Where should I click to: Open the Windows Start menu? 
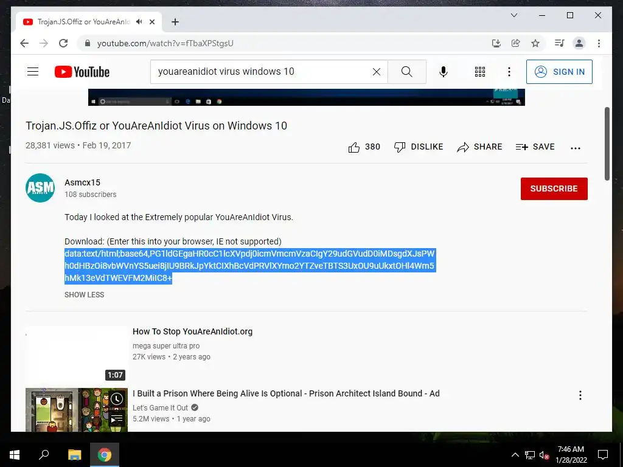15,455
